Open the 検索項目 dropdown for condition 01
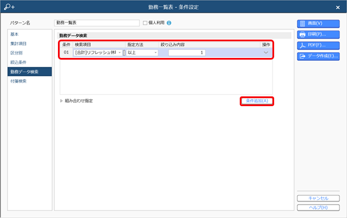 point(98,53)
